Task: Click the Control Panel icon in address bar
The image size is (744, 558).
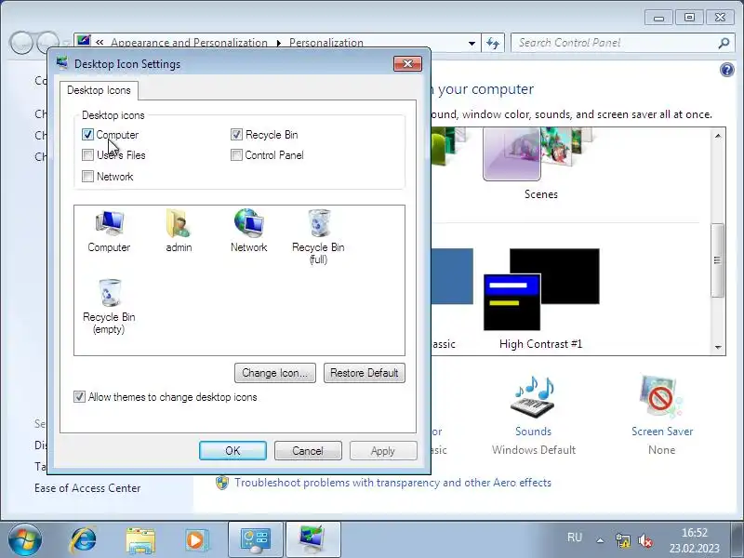Action: click(x=84, y=41)
